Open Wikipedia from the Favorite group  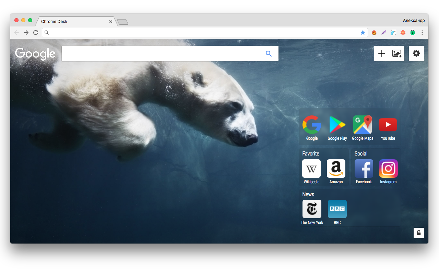tap(311, 169)
